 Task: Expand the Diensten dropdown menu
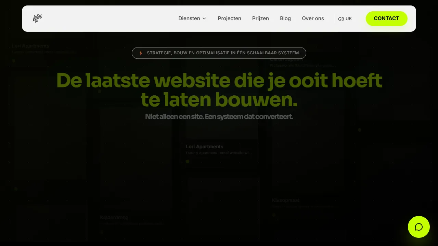pos(189,18)
